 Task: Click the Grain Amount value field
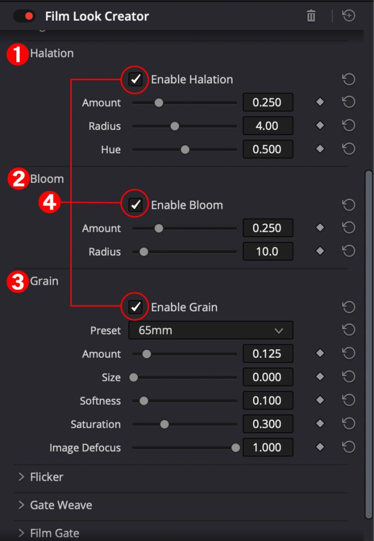268,353
